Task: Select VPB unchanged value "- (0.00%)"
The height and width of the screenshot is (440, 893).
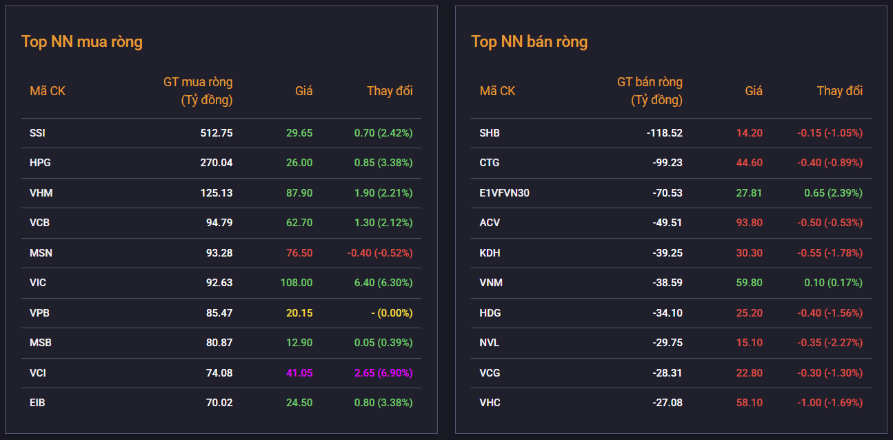Action: point(392,313)
